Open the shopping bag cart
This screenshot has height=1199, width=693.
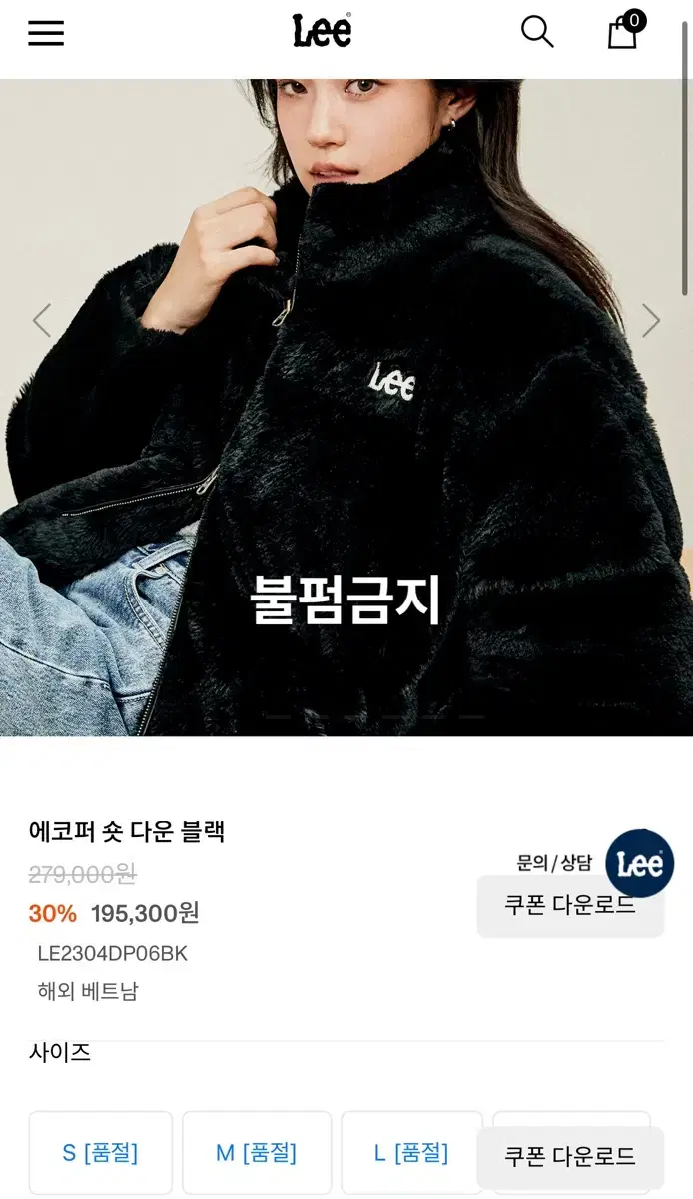[x=622, y=33]
